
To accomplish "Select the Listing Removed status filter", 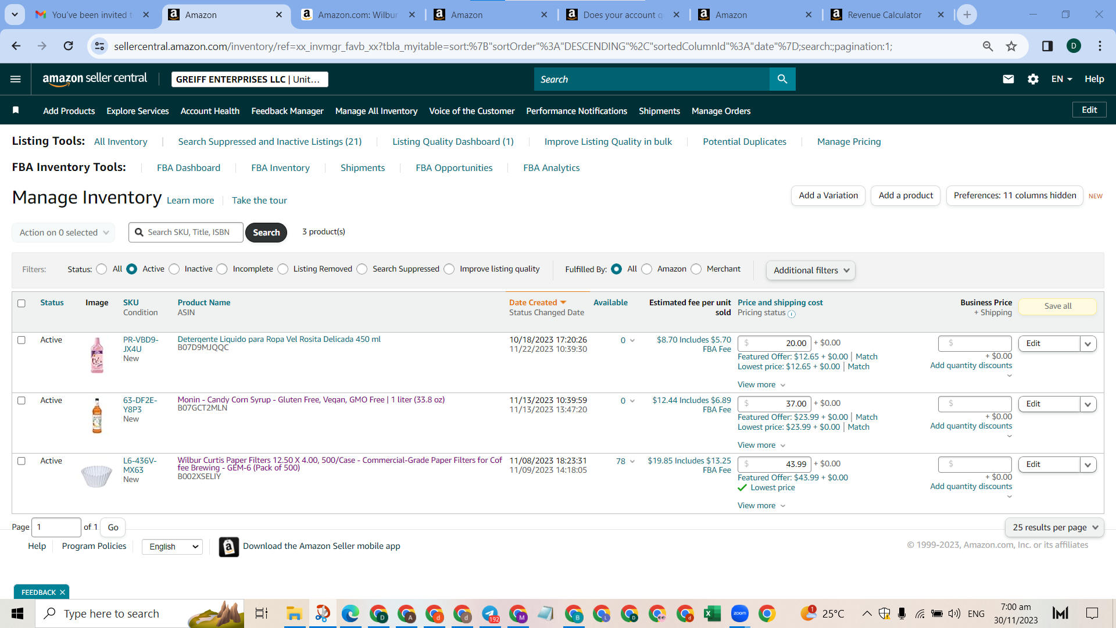I will [x=283, y=269].
